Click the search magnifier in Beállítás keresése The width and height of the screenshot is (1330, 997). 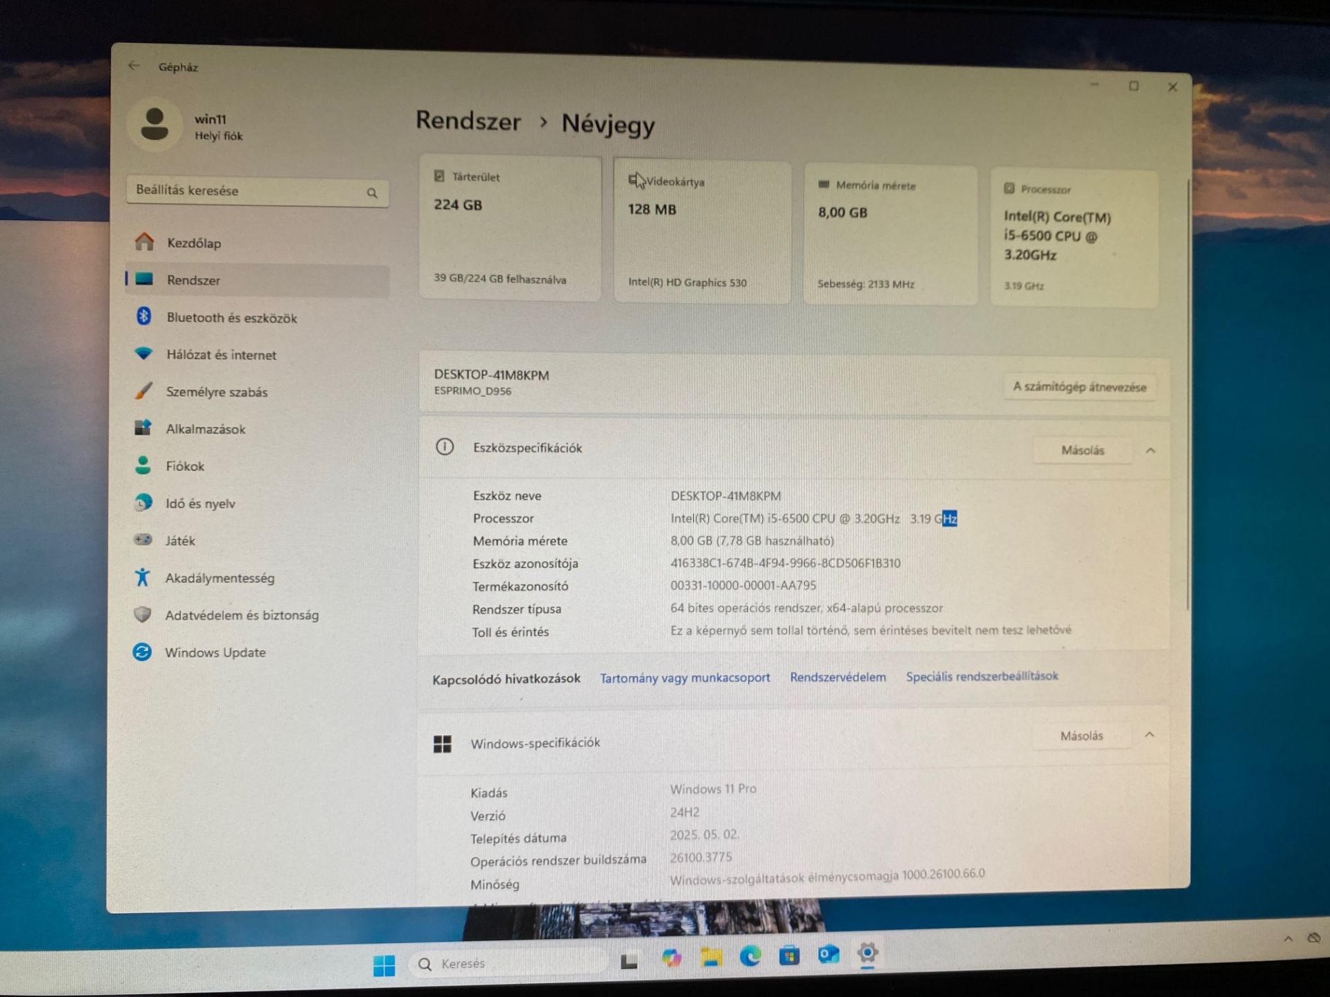[372, 193]
